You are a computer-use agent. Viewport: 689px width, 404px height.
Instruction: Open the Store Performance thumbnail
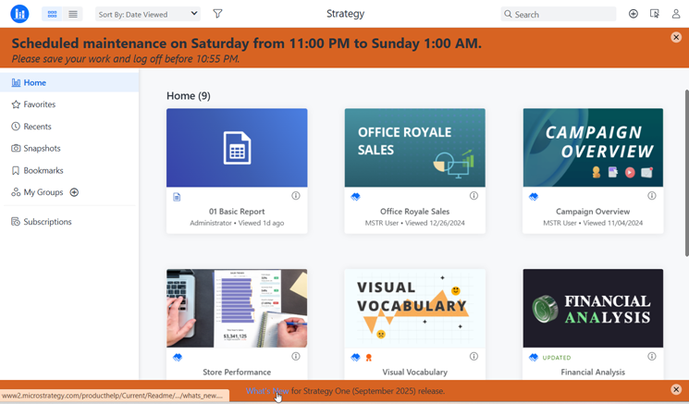coord(237,308)
